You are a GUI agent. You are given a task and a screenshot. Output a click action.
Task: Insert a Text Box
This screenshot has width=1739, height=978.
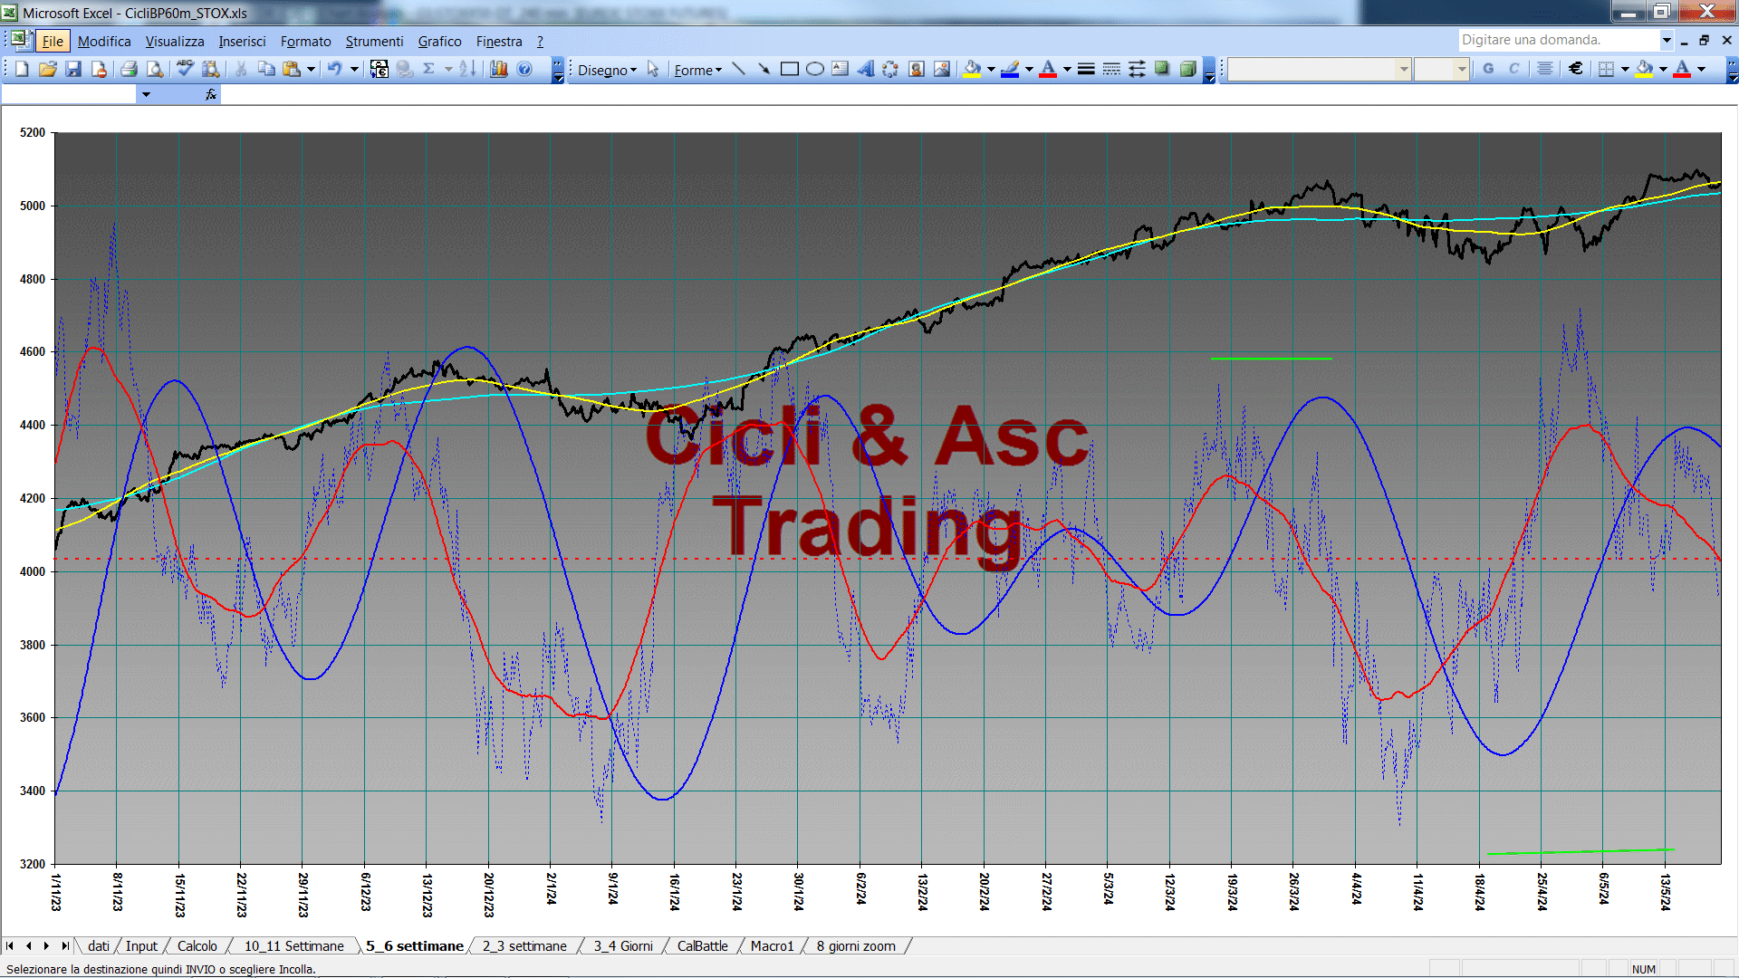[x=840, y=69]
